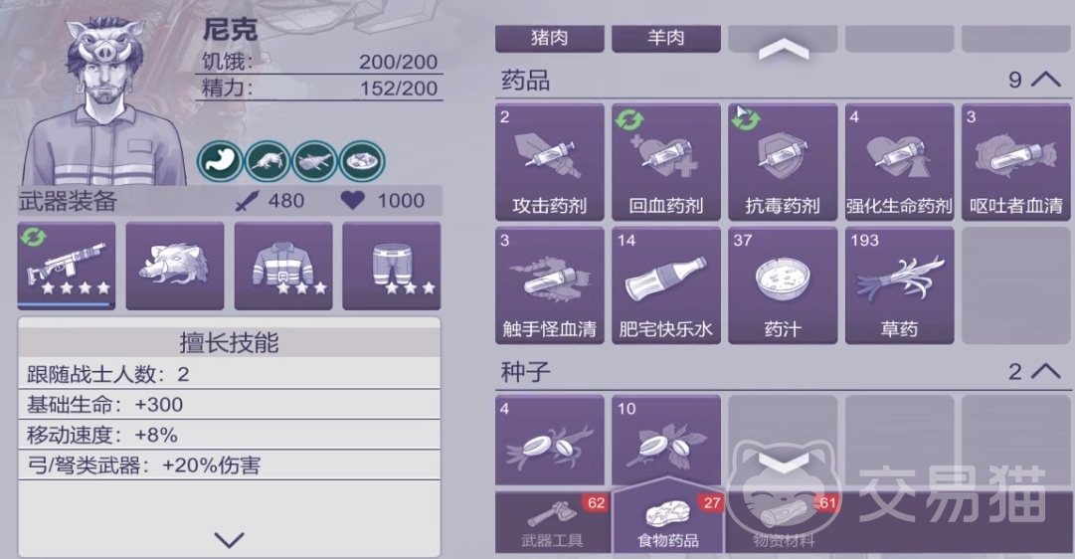The image size is (1075, 559).
Task: Select the 强化生命药剂 item
Action: click(899, 162)
